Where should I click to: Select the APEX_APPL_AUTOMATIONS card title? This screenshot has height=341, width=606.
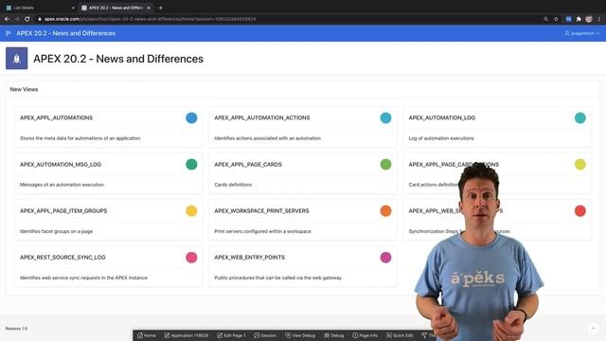pos(57,117)
